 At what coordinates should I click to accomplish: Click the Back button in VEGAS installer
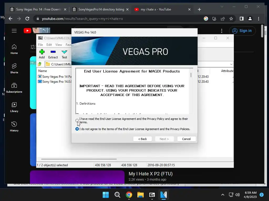pyautogui.click(x=142, y=139)
